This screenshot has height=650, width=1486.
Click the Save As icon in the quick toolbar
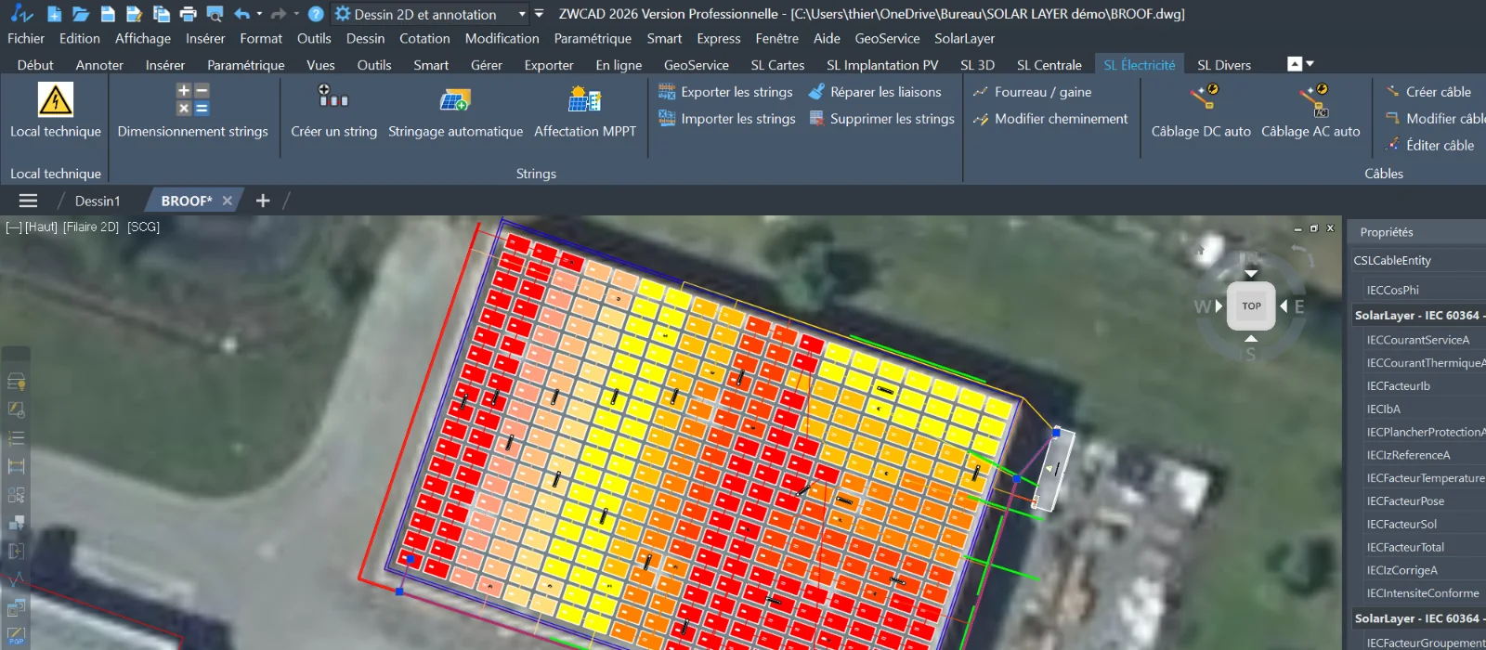tap(135, 14)
